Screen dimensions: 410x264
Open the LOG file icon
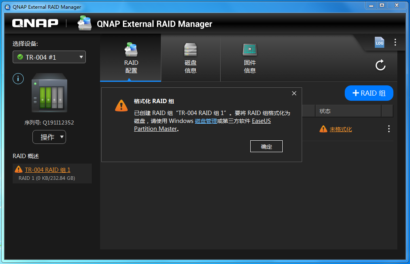pos(380,42)
